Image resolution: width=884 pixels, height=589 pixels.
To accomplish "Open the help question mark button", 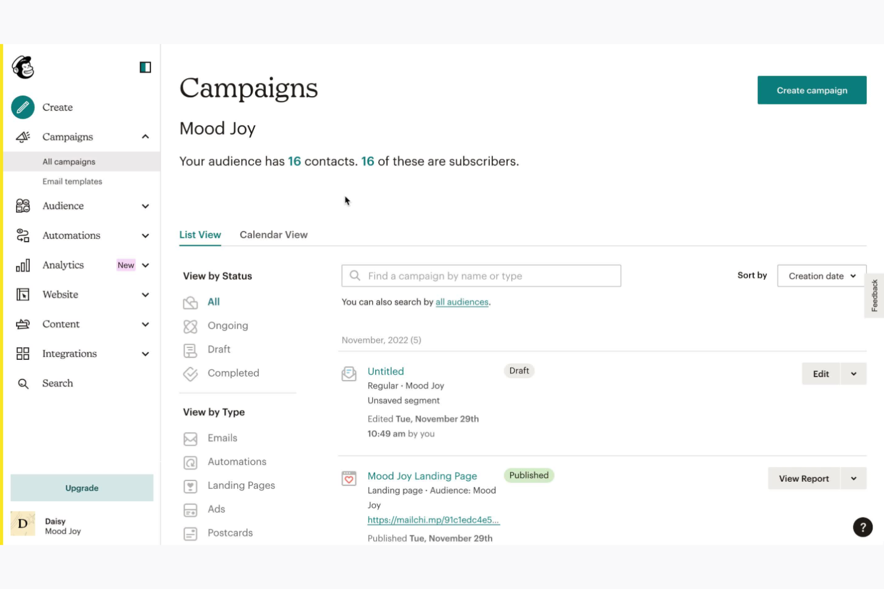I will 862,527.
